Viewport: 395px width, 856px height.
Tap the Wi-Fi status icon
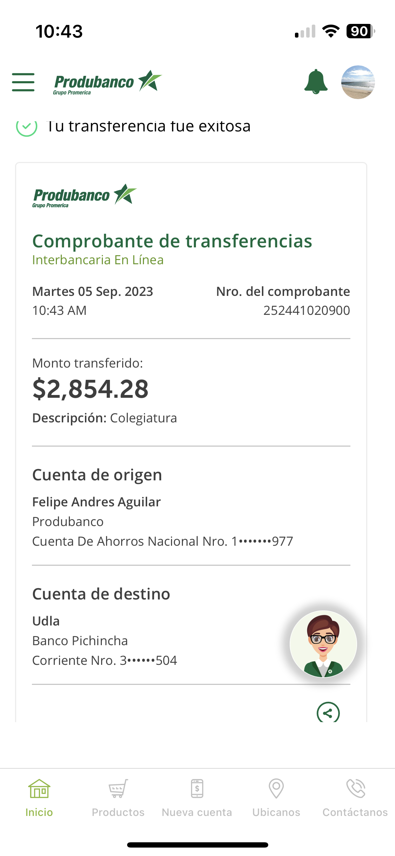[x=330, y=31]
